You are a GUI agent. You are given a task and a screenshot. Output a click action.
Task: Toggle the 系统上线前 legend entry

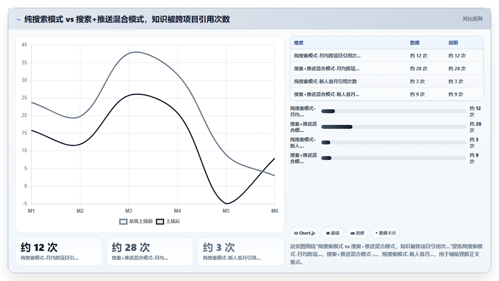coord(136,221)
